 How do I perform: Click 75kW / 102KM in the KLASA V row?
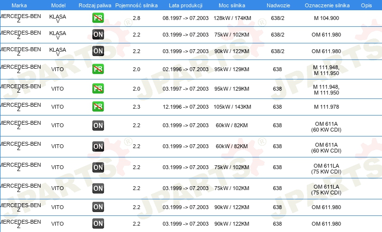[232, 35]
